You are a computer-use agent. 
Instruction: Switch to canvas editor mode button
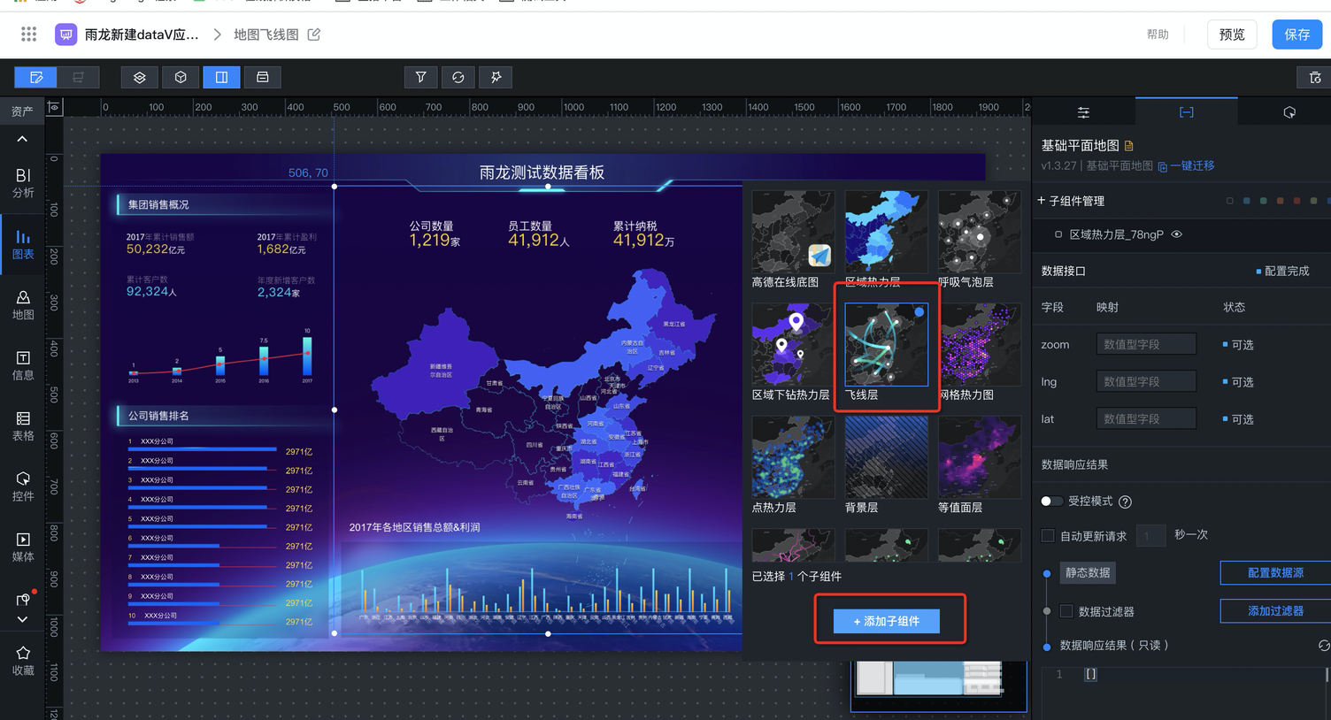pos(36,77)
